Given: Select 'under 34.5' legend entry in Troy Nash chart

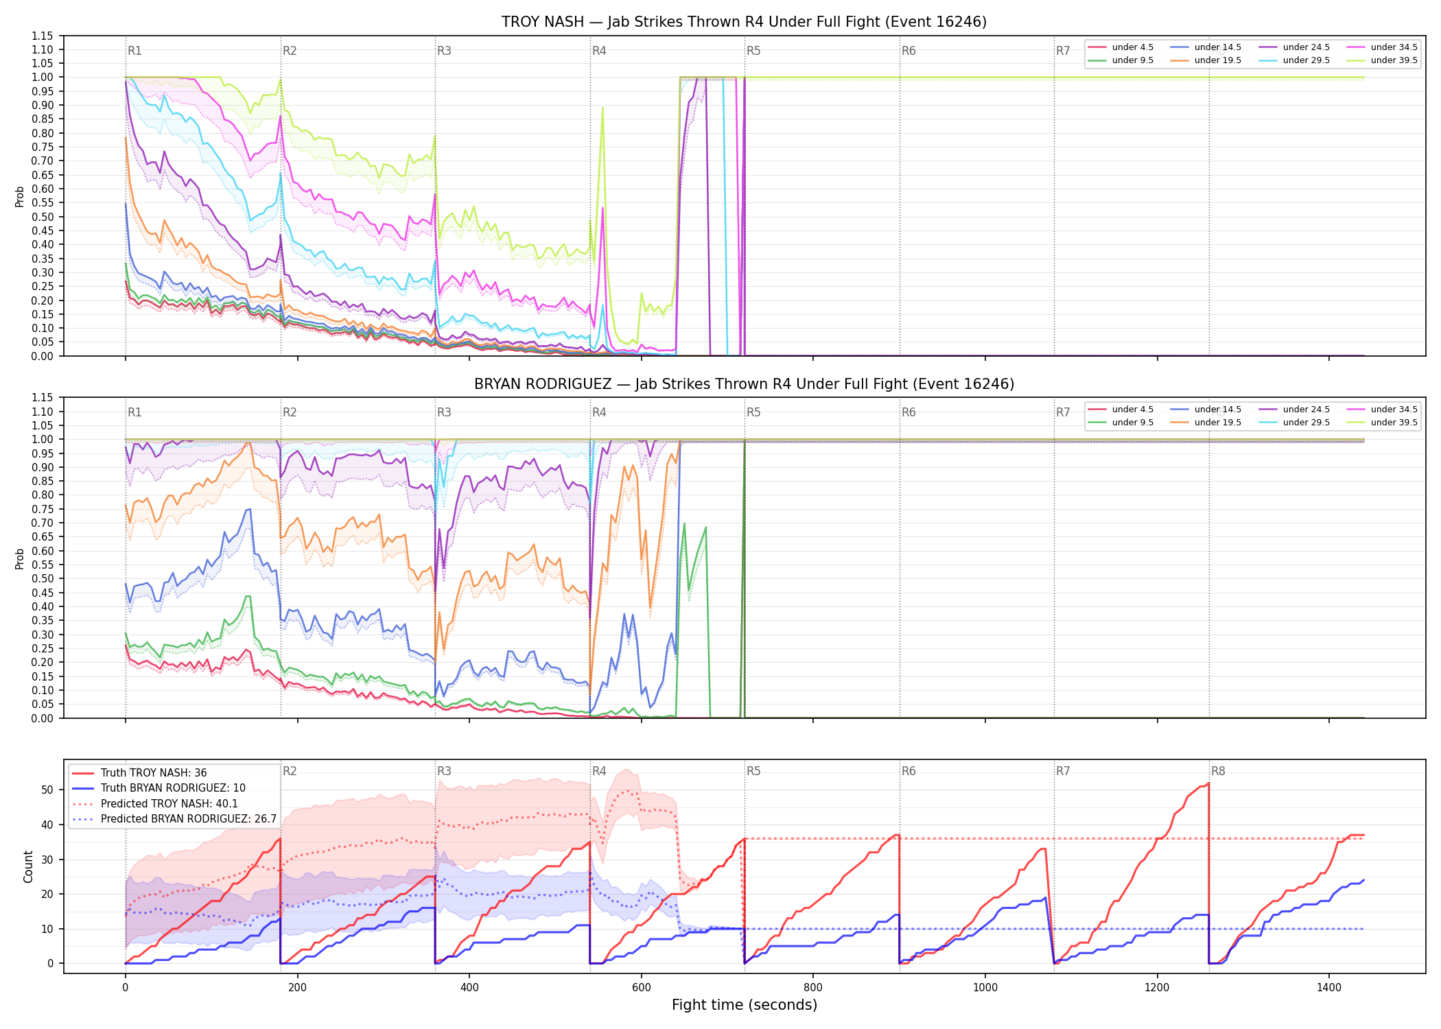Looking at the screenshot, I should (x=1382, y=47).
